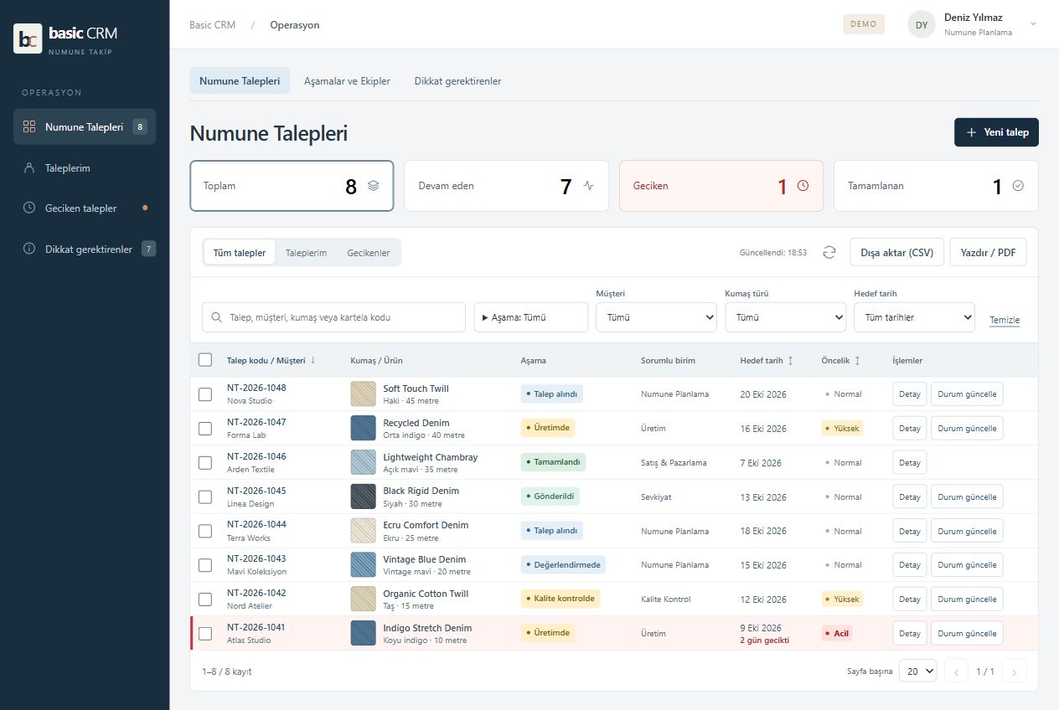Image resolution: width=1059 pixels, height=710 pixels.
Task: Click the basic CRM logo icon
Action: click(x=28, y=39)
